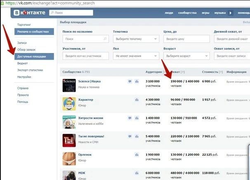Click the Характер community avatar

coord(69,104)
